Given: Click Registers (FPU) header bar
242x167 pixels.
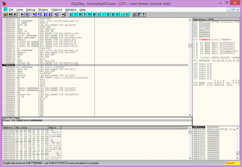Looking at the screenshot, I should (x=216, y=19).
